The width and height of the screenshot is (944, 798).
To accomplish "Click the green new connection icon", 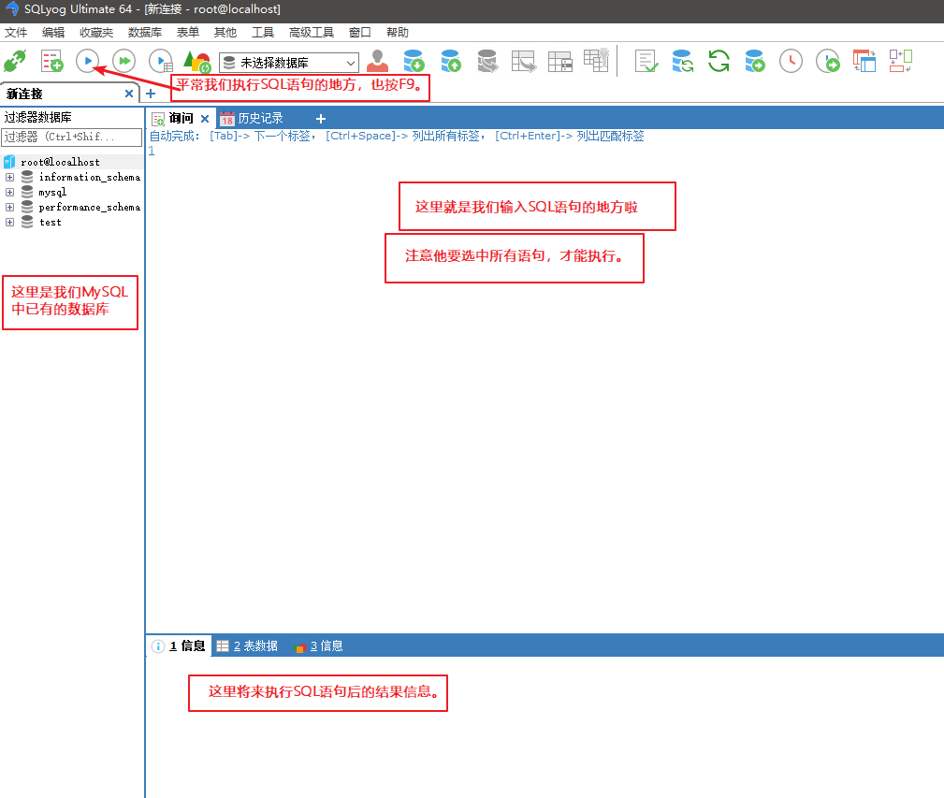I will 15,61.
